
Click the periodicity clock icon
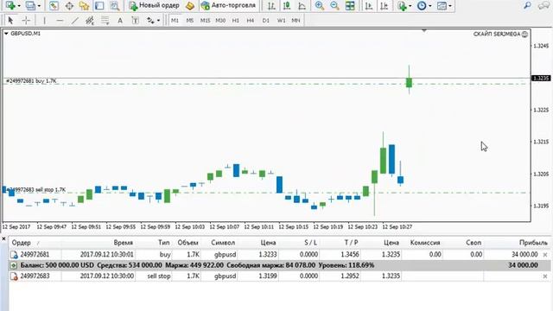[x=422, y=6]
